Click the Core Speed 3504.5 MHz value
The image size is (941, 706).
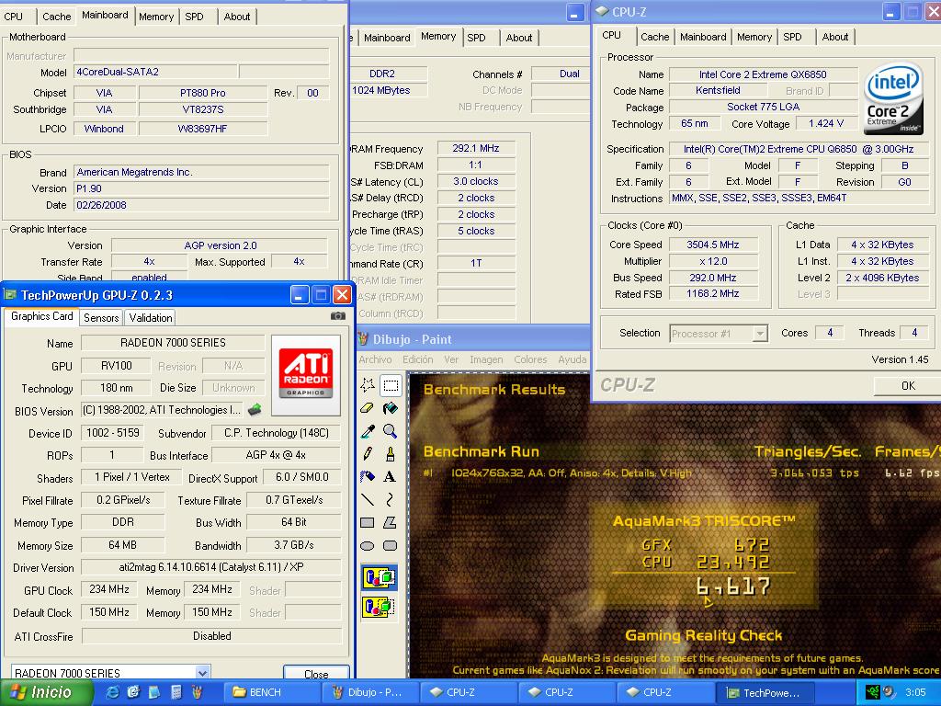click(713, 245)
